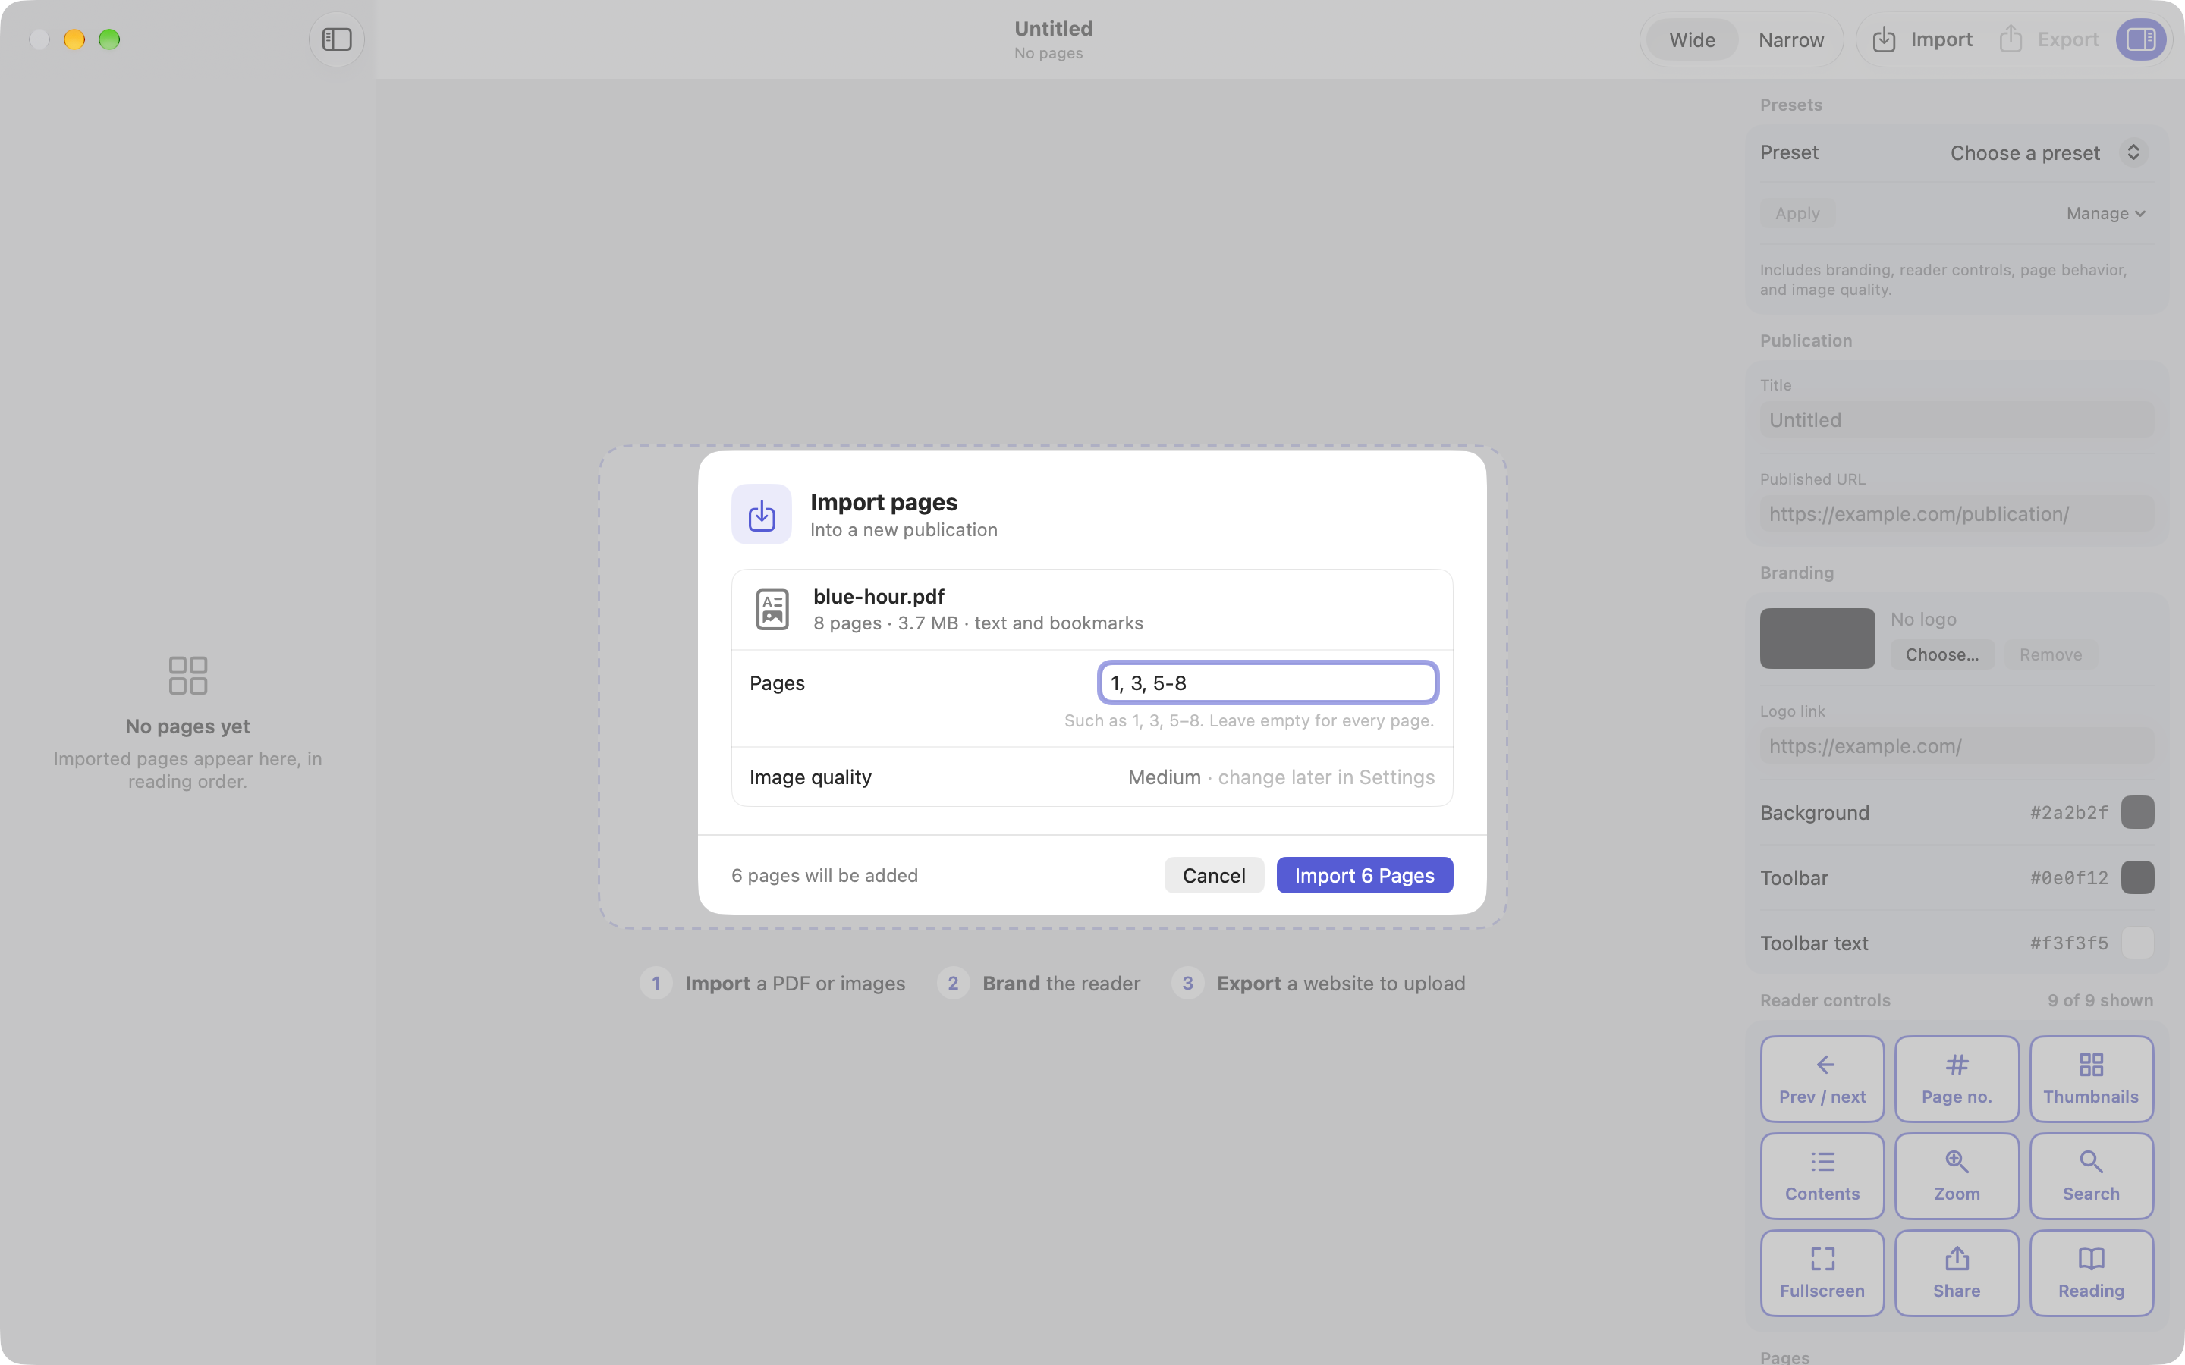Click the Published URL field
The height and width of the screenshot is (1365, 2185).
pos(1957,513)
